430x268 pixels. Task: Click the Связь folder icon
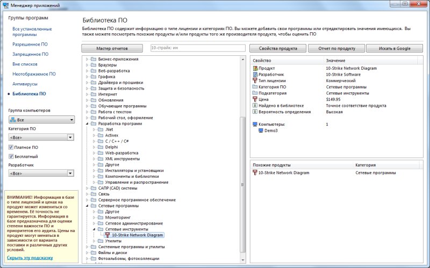tap(94, 194)
